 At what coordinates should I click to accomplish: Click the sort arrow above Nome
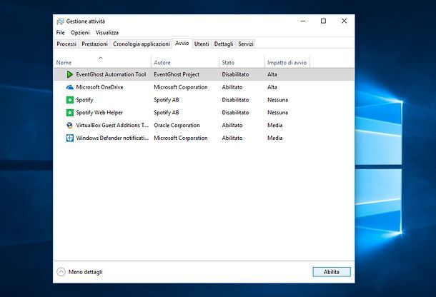101,58
